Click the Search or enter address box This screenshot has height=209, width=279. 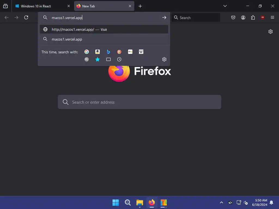[x=139, y=102]
